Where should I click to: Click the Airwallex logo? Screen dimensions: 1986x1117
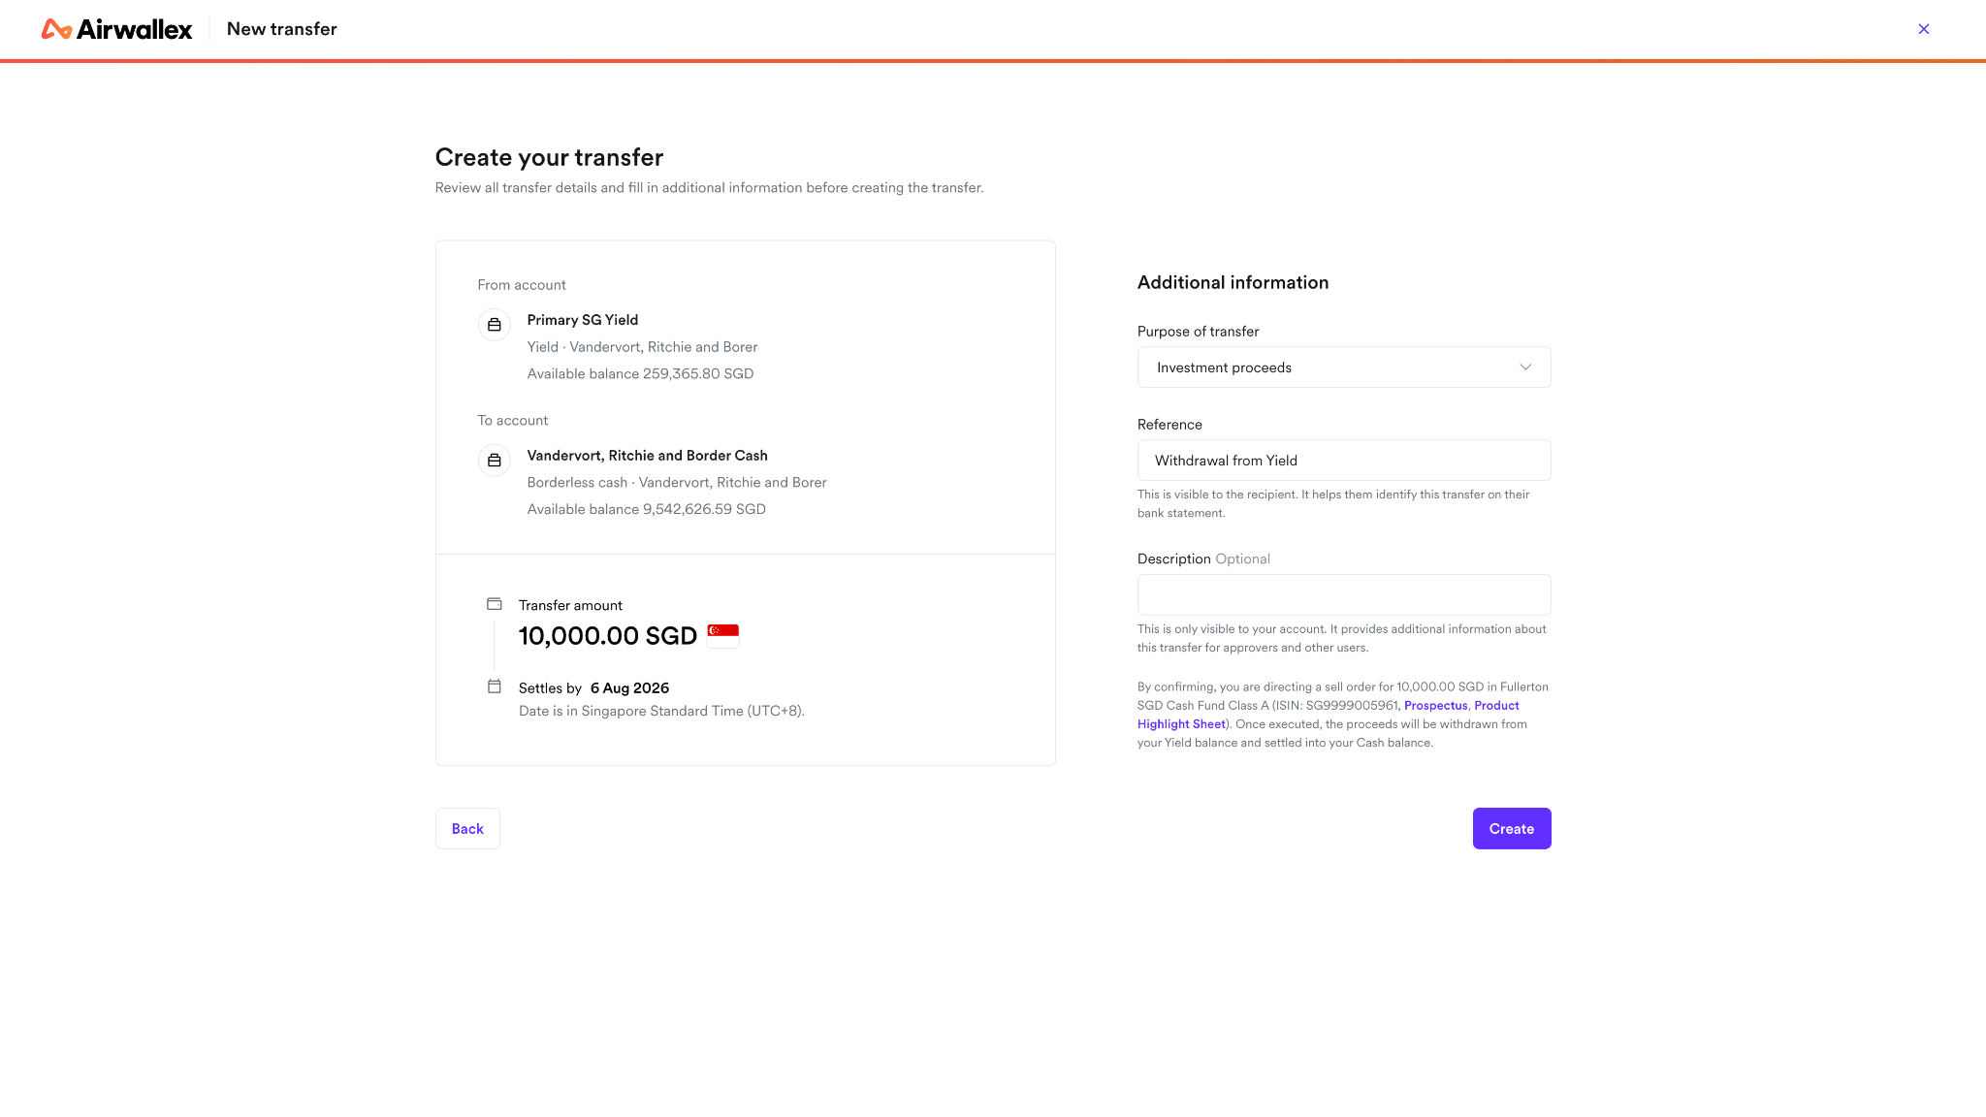(116, 29)
